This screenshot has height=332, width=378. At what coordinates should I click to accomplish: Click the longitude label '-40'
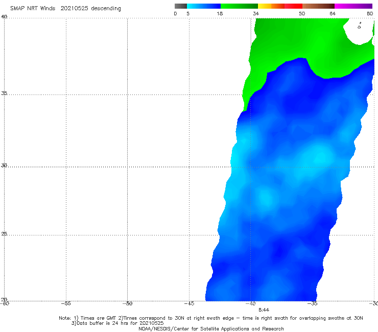tap(250, 303)
